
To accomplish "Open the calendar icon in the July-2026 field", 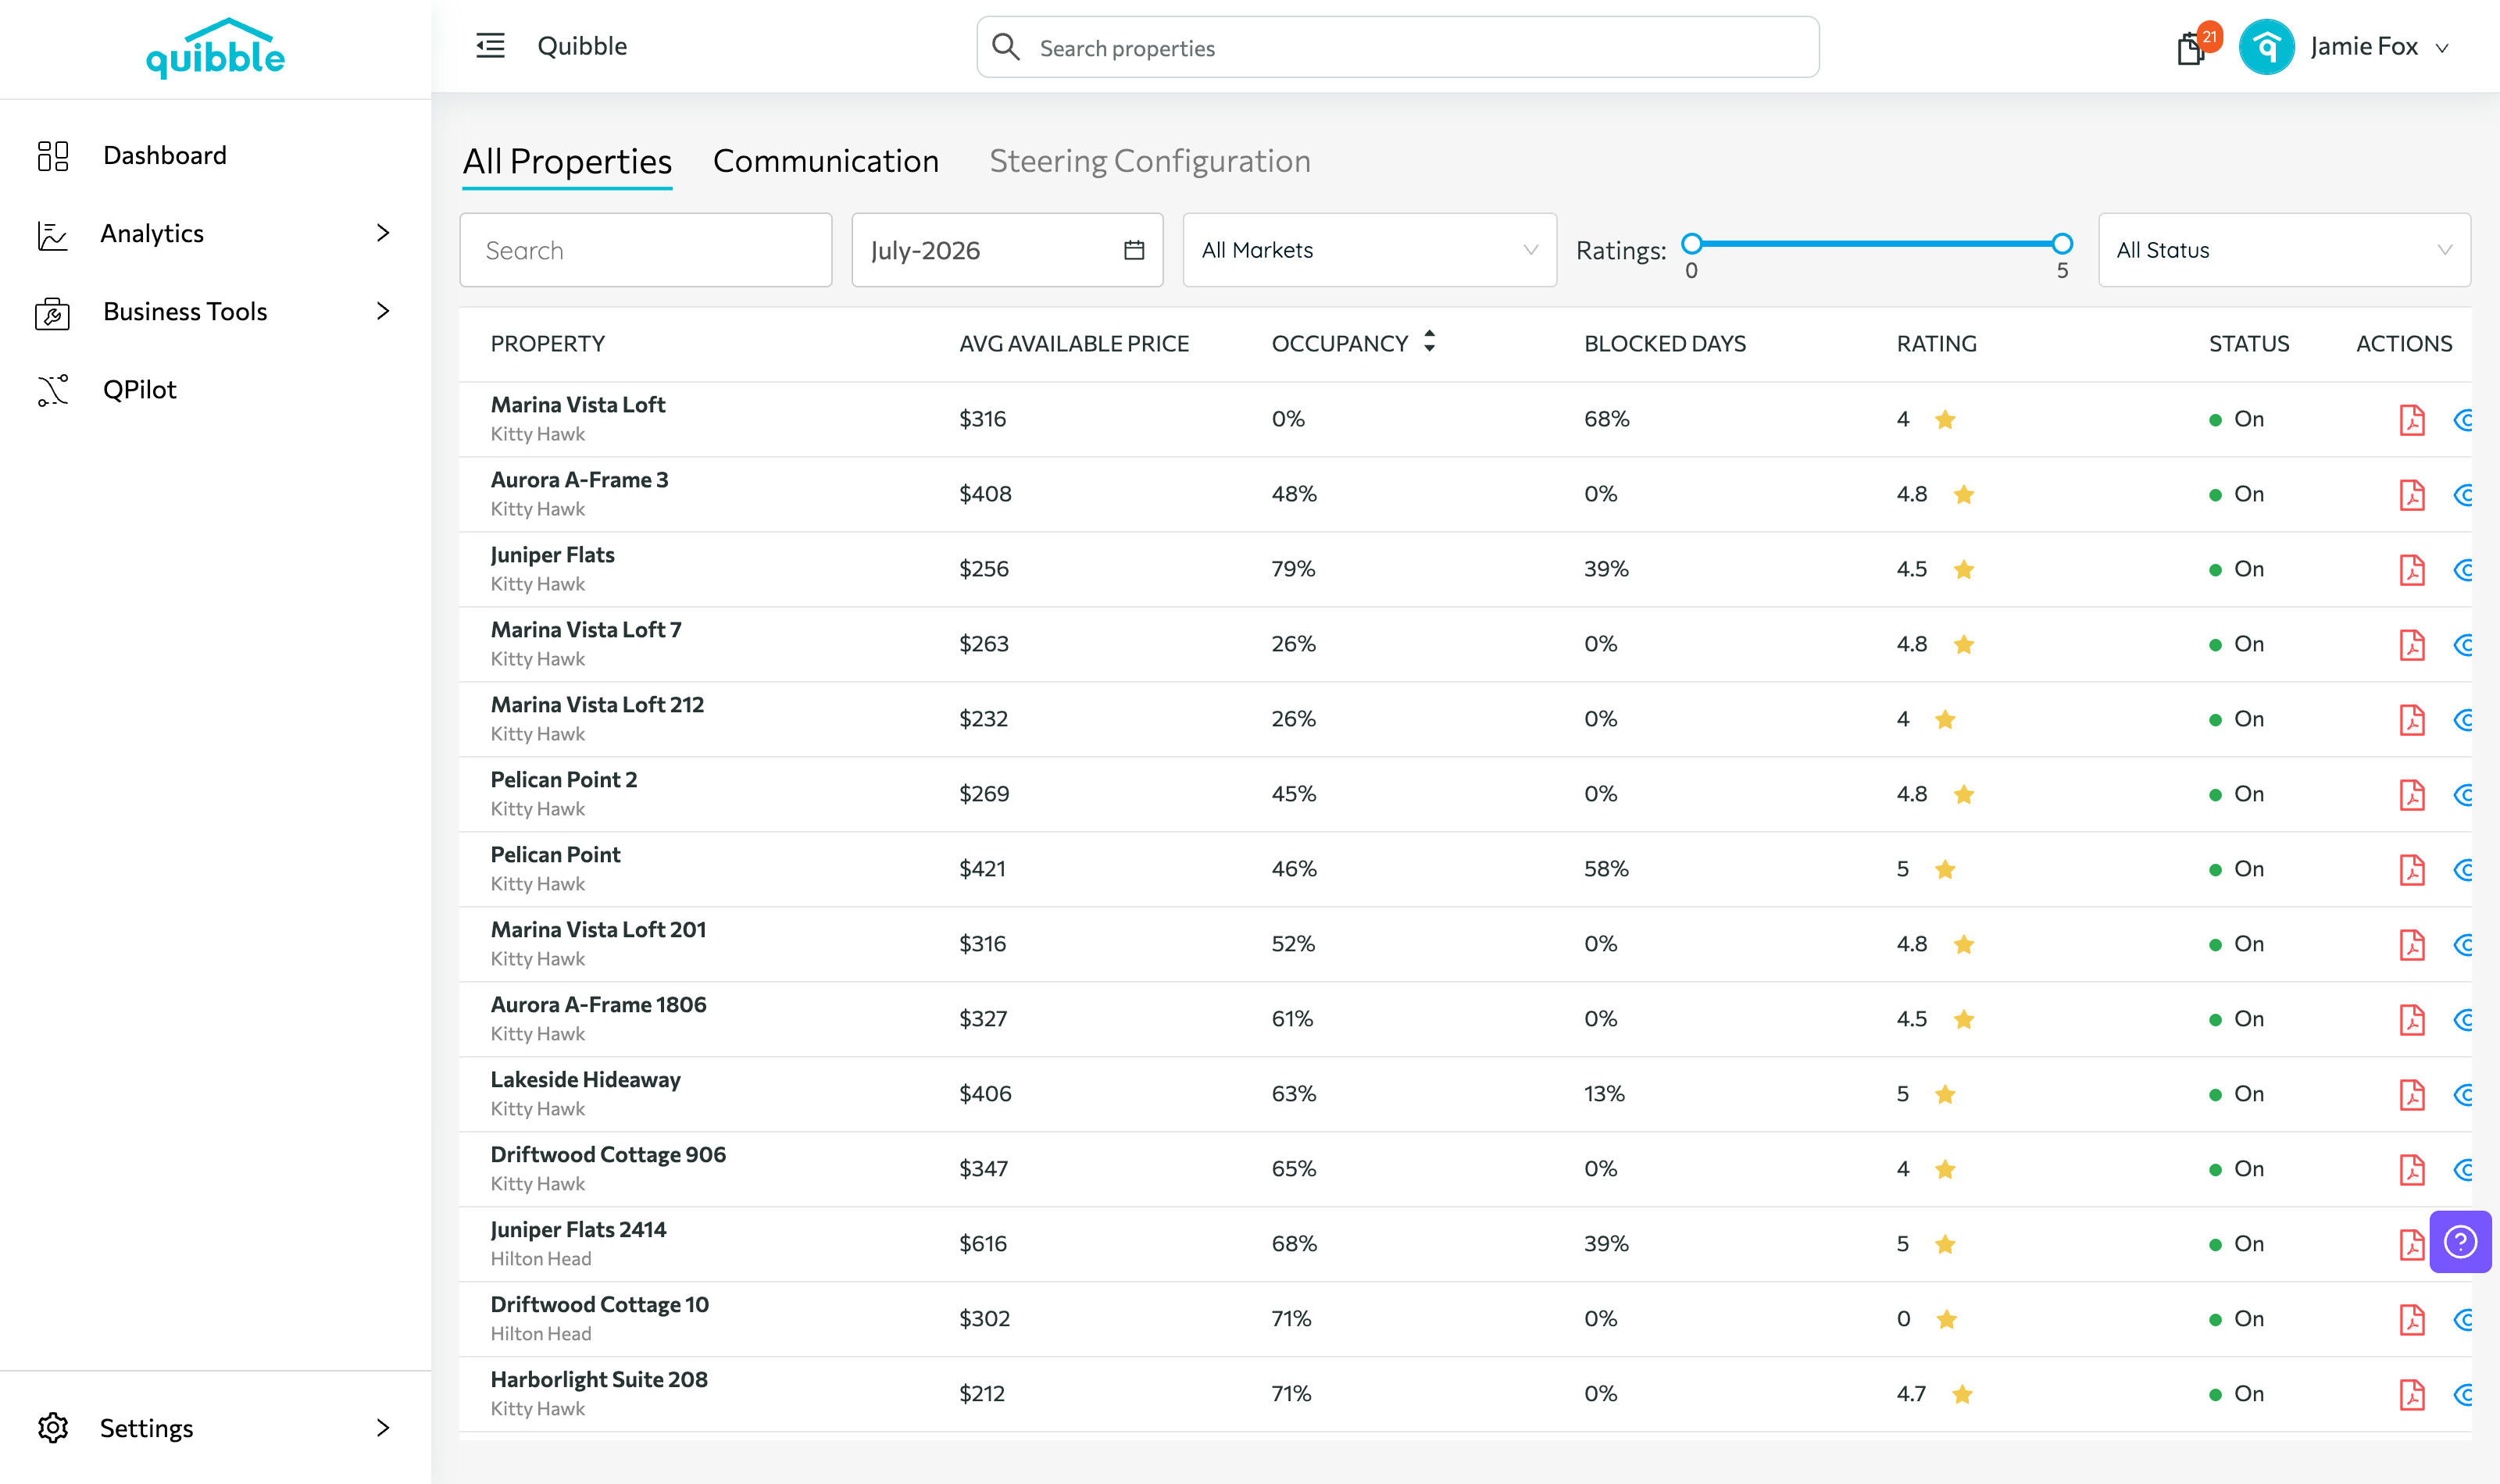I will point(1133,250).
